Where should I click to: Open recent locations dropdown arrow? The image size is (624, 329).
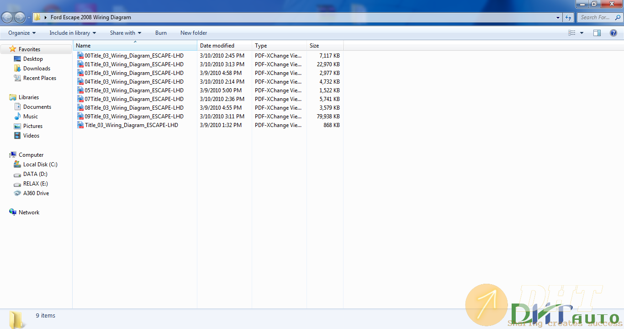point(29,18)
